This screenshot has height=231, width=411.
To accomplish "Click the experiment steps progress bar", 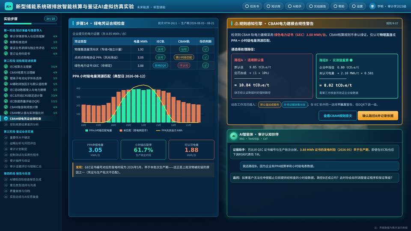I will (x=30, y=24).
